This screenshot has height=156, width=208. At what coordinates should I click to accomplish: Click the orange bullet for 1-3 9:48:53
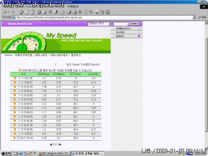[x=15, y=134]
